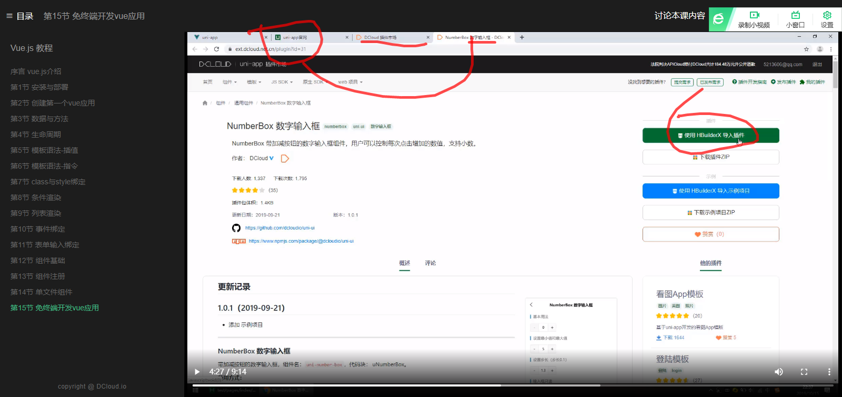The height and width of the screenshot is (397, 842).
Task: Open 第9节 列表渲染 lesson
Action: 36,213
